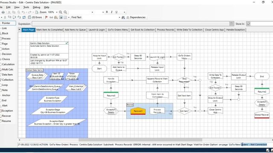The height and width of the screenshot is (153, 273).
Task: Open the font size dropdown
Action: 103,12
